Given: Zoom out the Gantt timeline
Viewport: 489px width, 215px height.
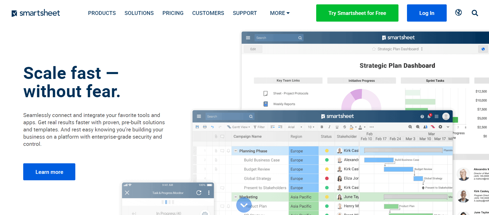Looking at the screenshot, I should (x=410, y=127).
